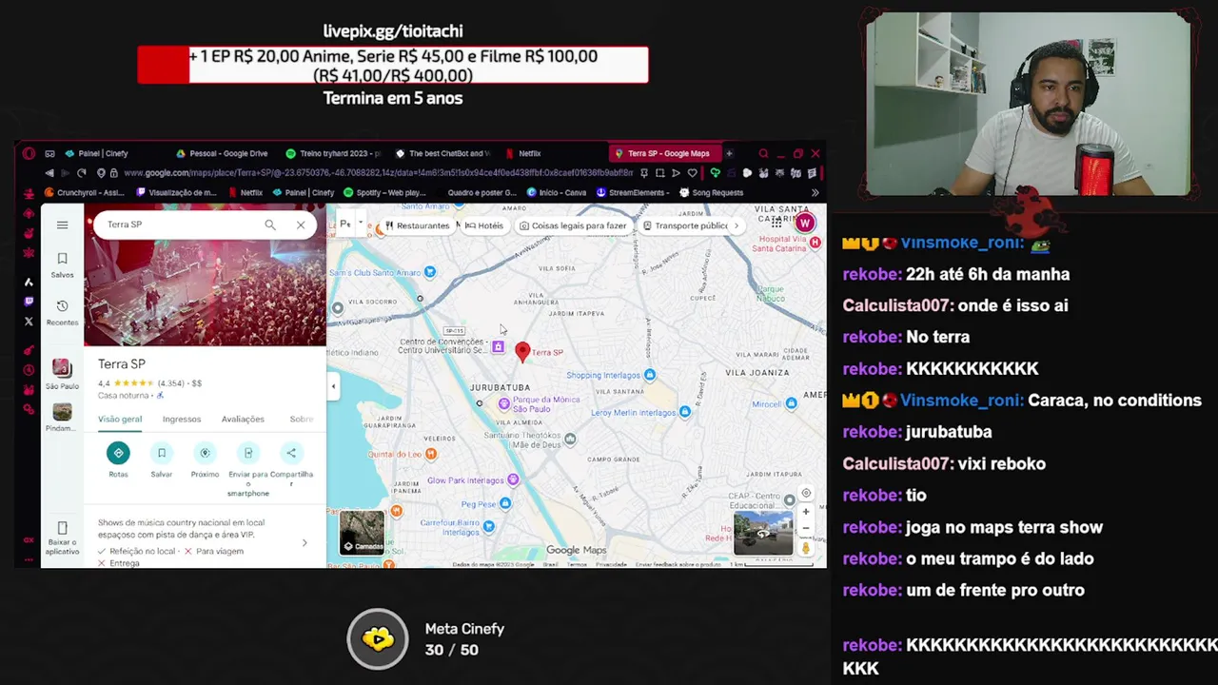Select Coisas legais para fazer chip

coord(573,225)
